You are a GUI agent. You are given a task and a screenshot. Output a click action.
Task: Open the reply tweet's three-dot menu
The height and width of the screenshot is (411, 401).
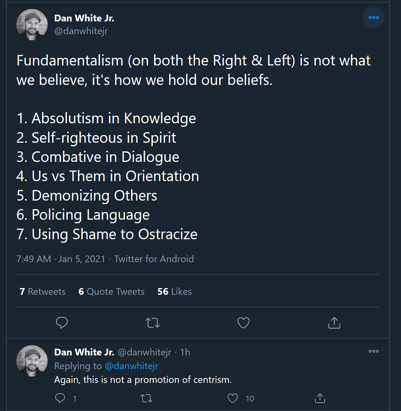click(x=373, y=351)
